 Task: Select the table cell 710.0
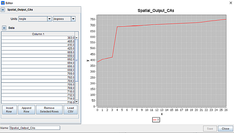click(x=38, y=91)
